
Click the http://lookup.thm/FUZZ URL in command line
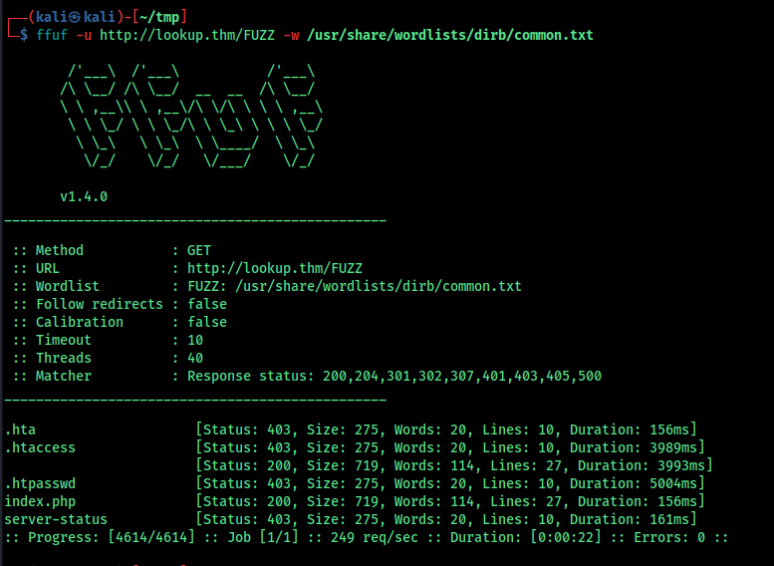pyautogui.click(x=187, y=35)
